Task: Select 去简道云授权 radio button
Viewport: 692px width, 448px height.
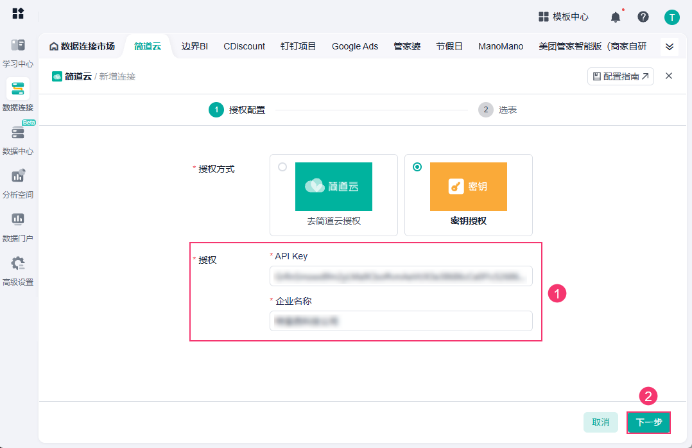Action: [x=282, y=167]
